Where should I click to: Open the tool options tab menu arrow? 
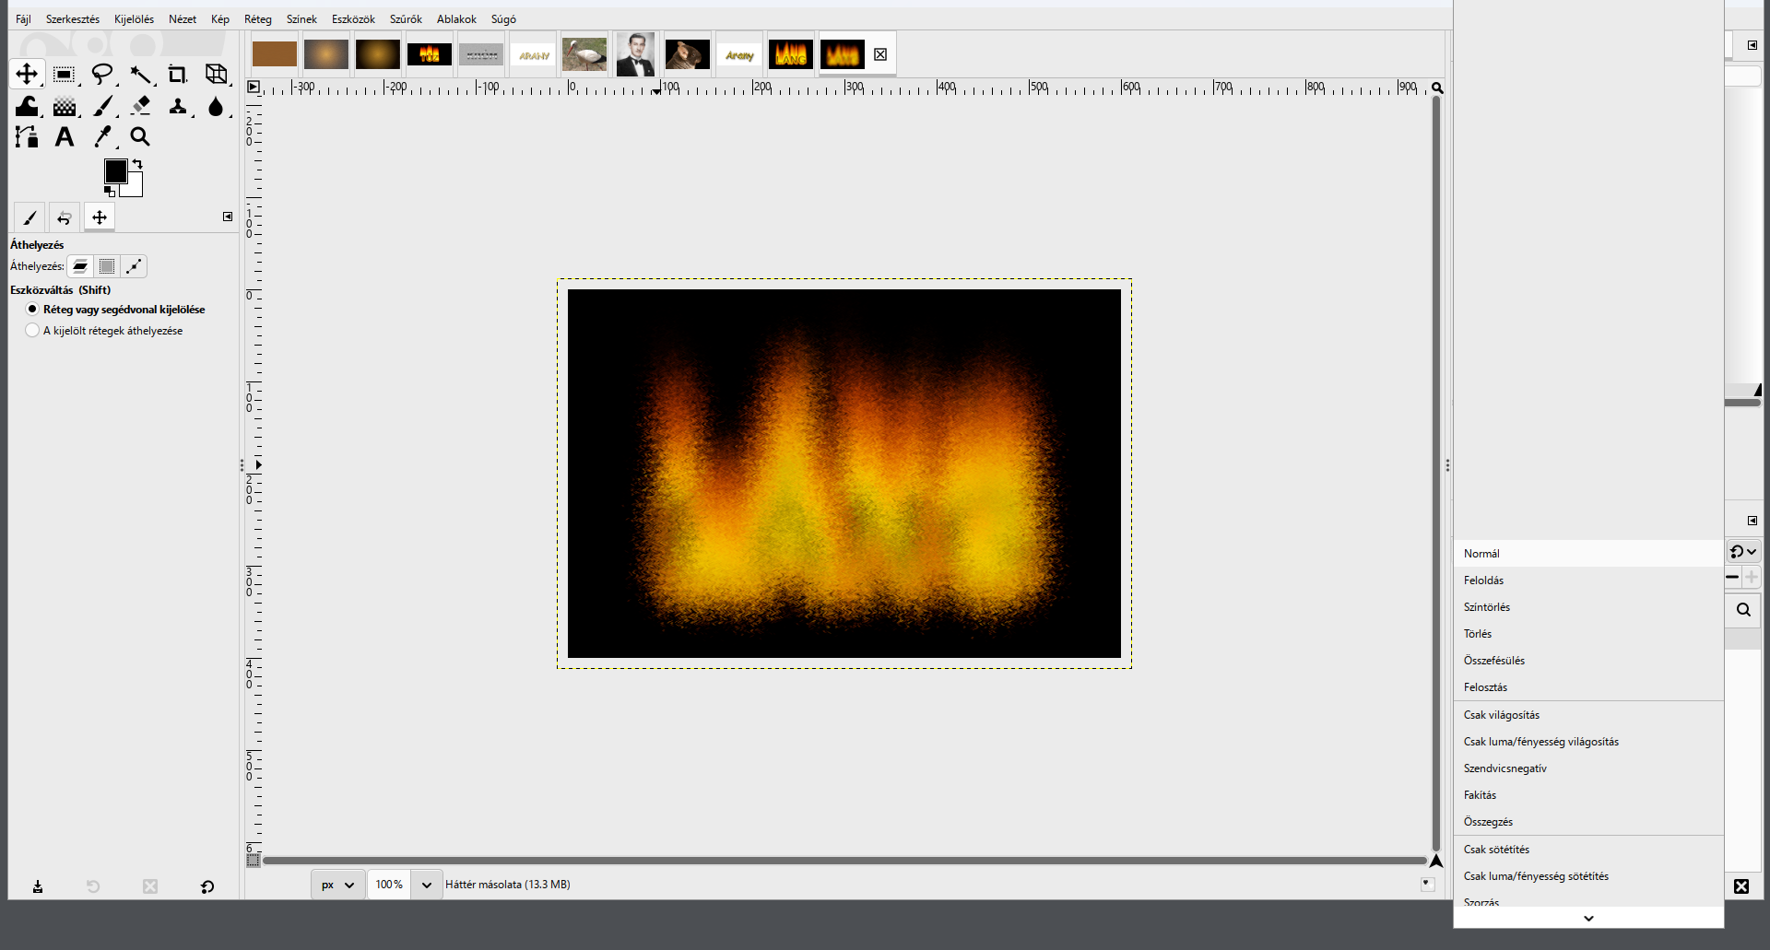click(228, 217)
